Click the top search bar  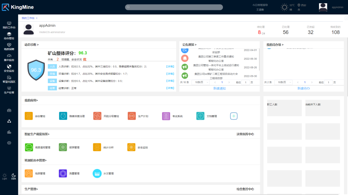174,7
